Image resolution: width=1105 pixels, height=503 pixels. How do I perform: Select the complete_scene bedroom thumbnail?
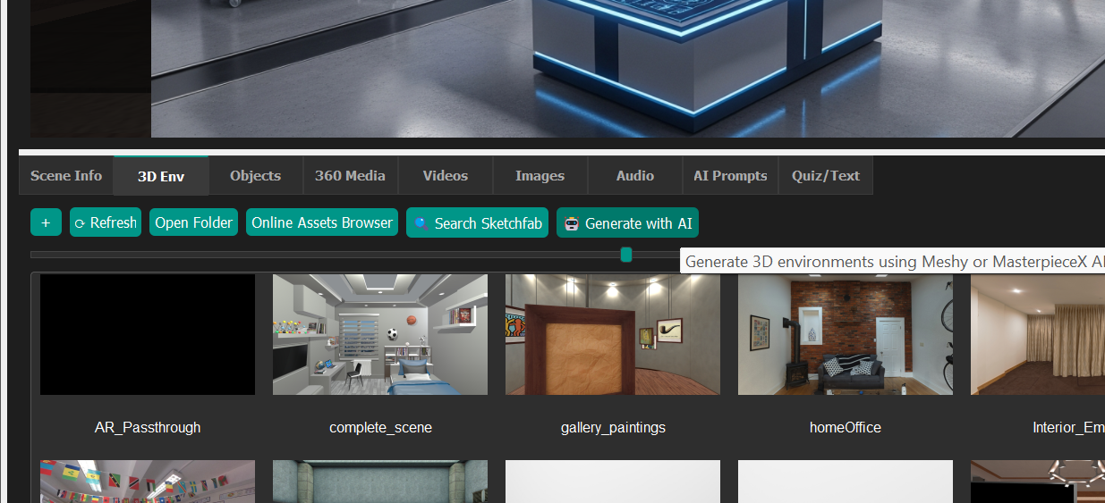tap(380, 334)
